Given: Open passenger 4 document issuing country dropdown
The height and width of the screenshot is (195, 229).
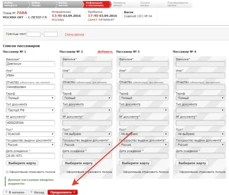Looking at the screenshot, I should pos(200,145).
